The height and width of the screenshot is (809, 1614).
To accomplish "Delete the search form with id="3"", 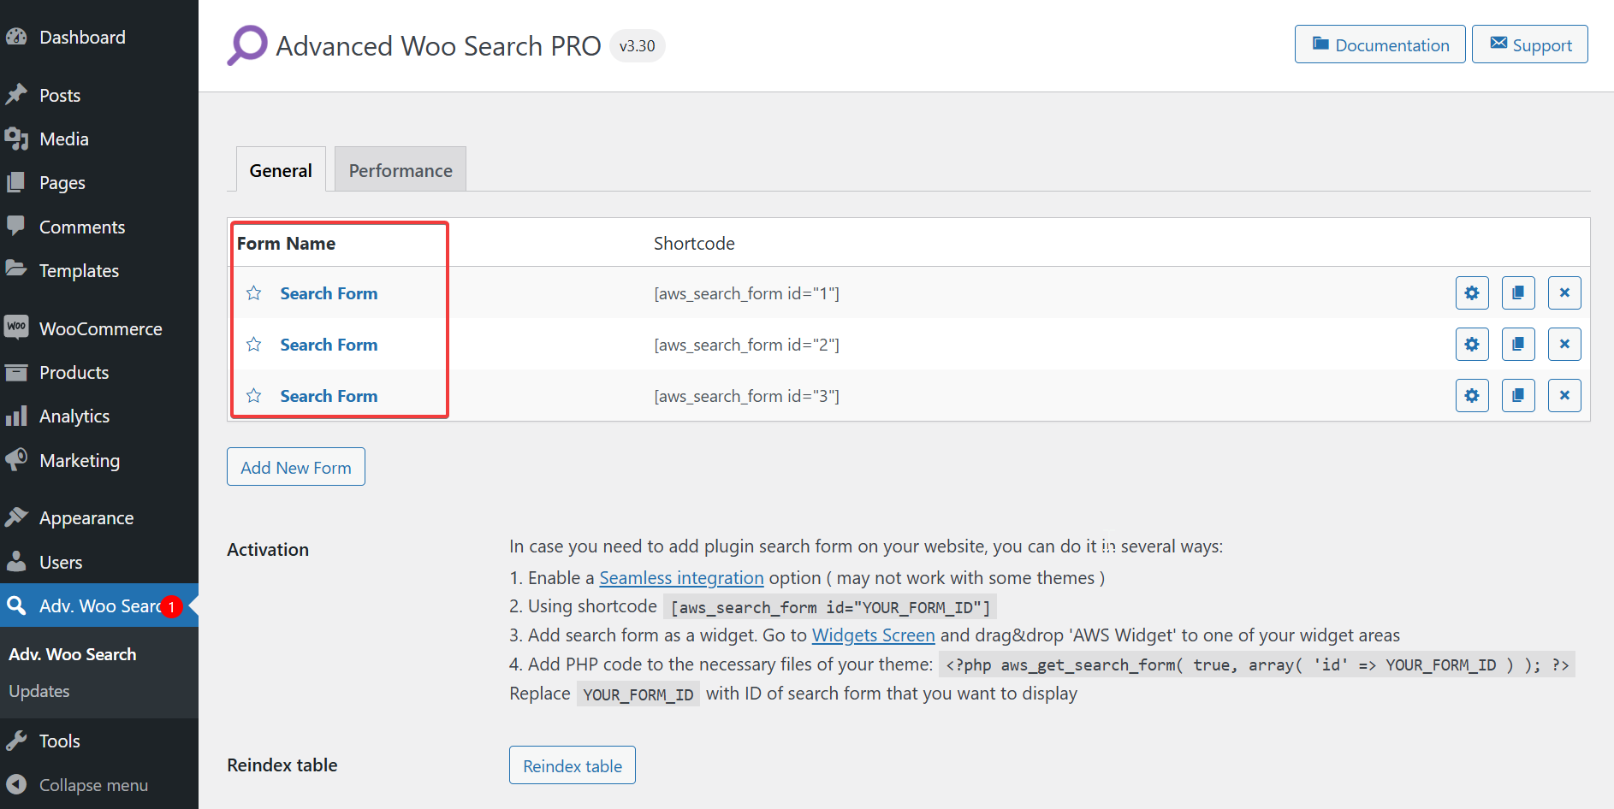I will pos(1564,396).
